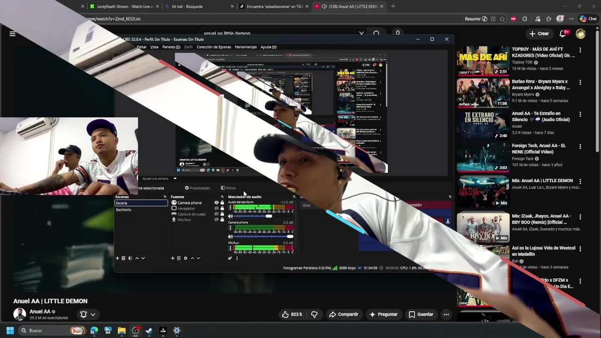
Task: Unlock the Captura de juego source padlock
Action: pos(222,214)
